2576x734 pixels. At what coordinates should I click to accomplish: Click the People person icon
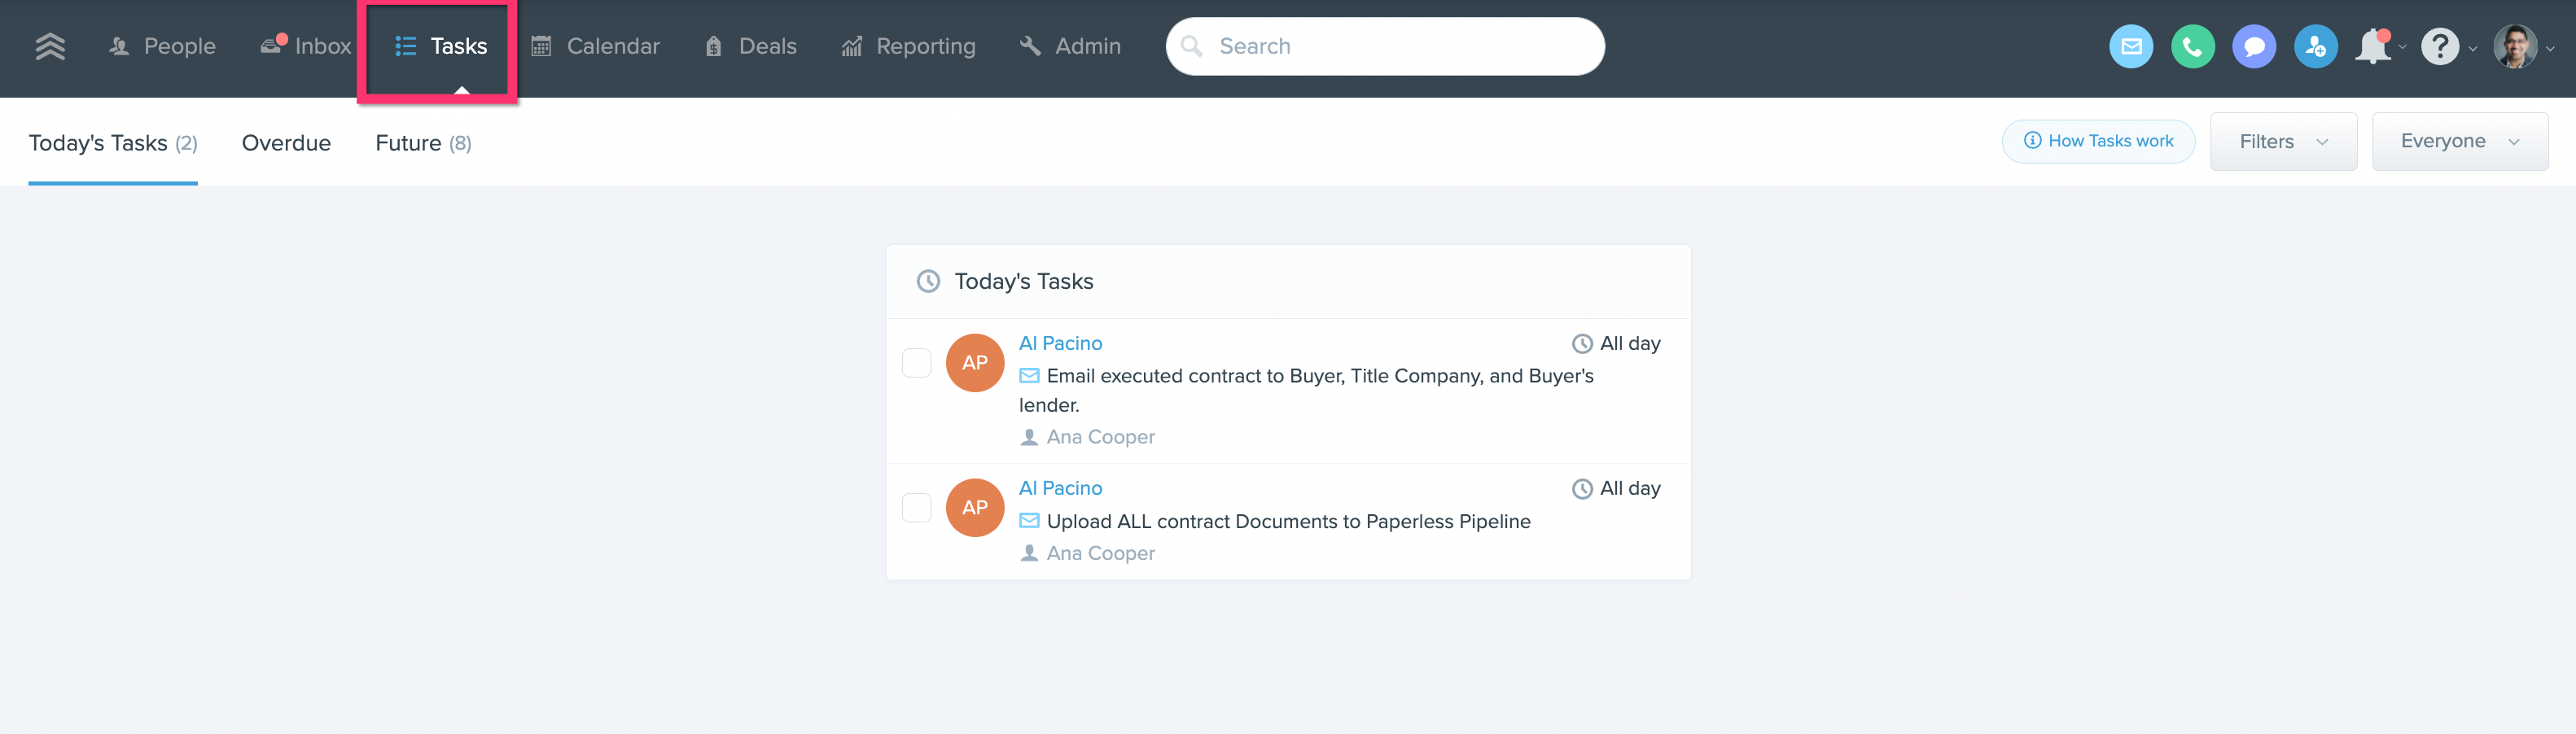coord(119,46)
